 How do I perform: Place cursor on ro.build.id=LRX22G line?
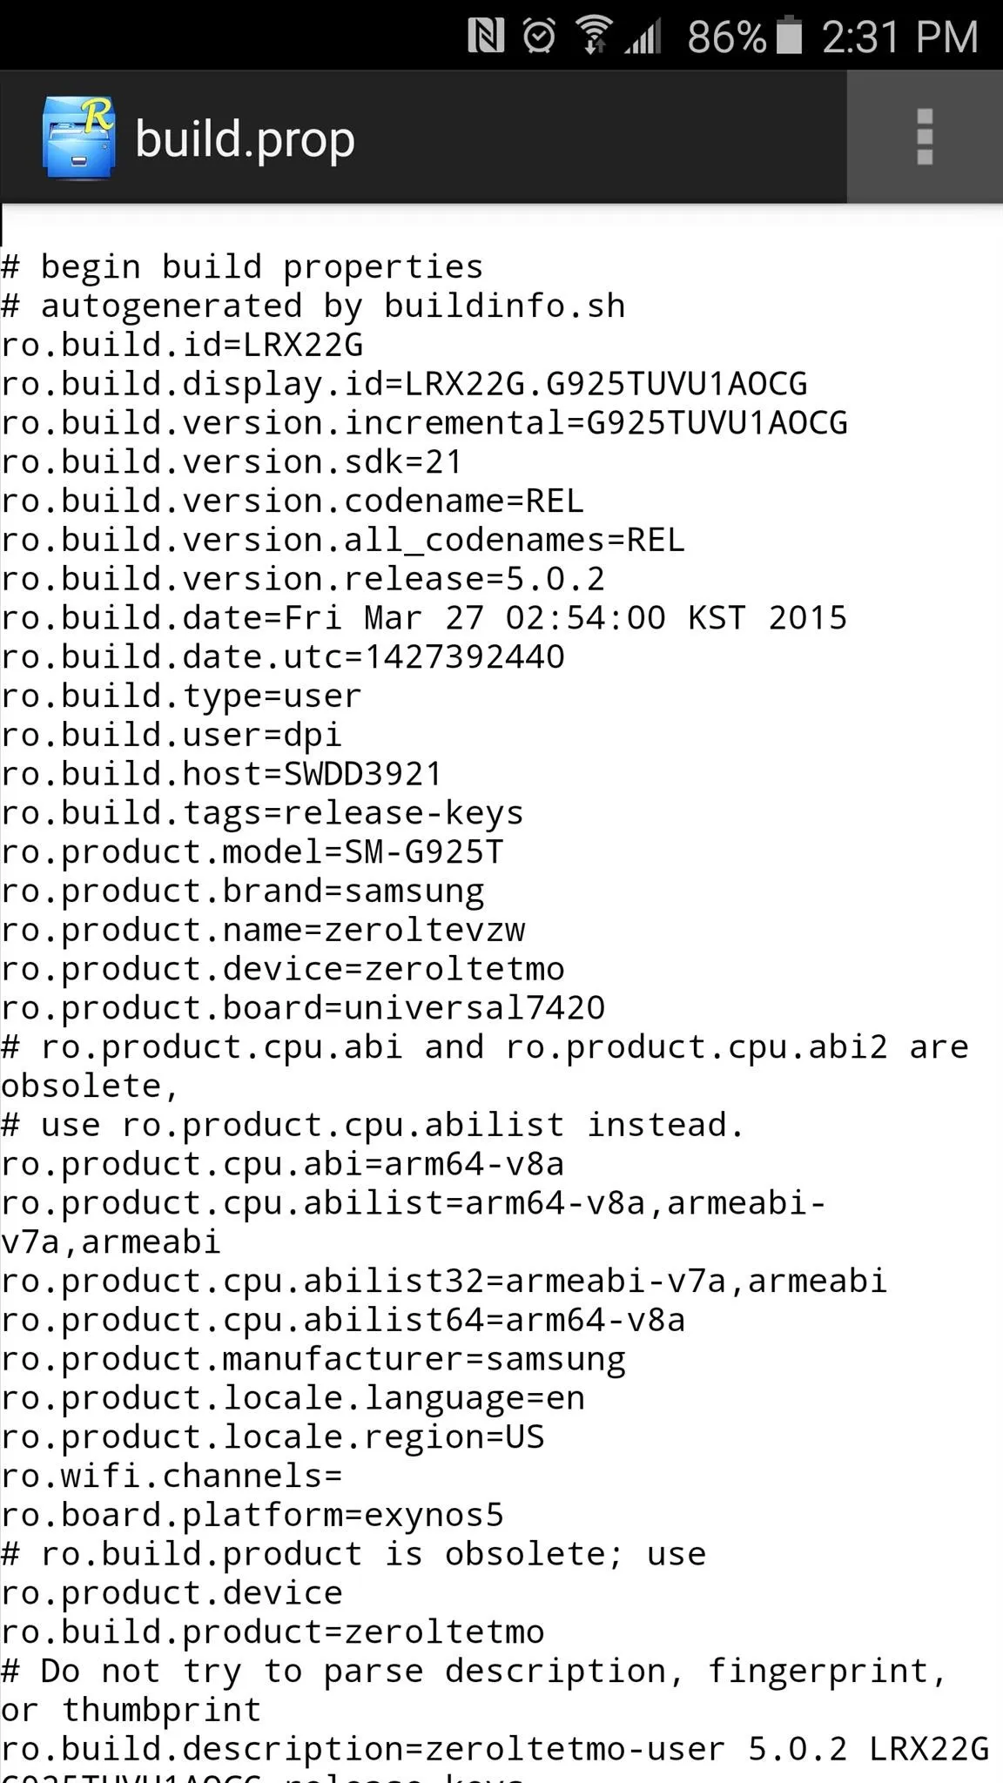tap(182, 345)
